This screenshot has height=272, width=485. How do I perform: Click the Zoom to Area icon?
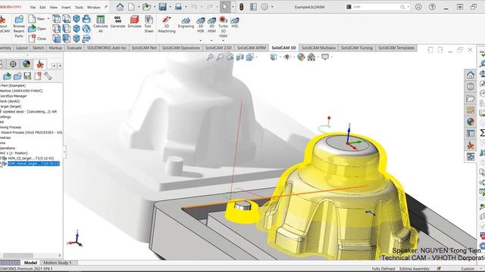pos(221,57)
